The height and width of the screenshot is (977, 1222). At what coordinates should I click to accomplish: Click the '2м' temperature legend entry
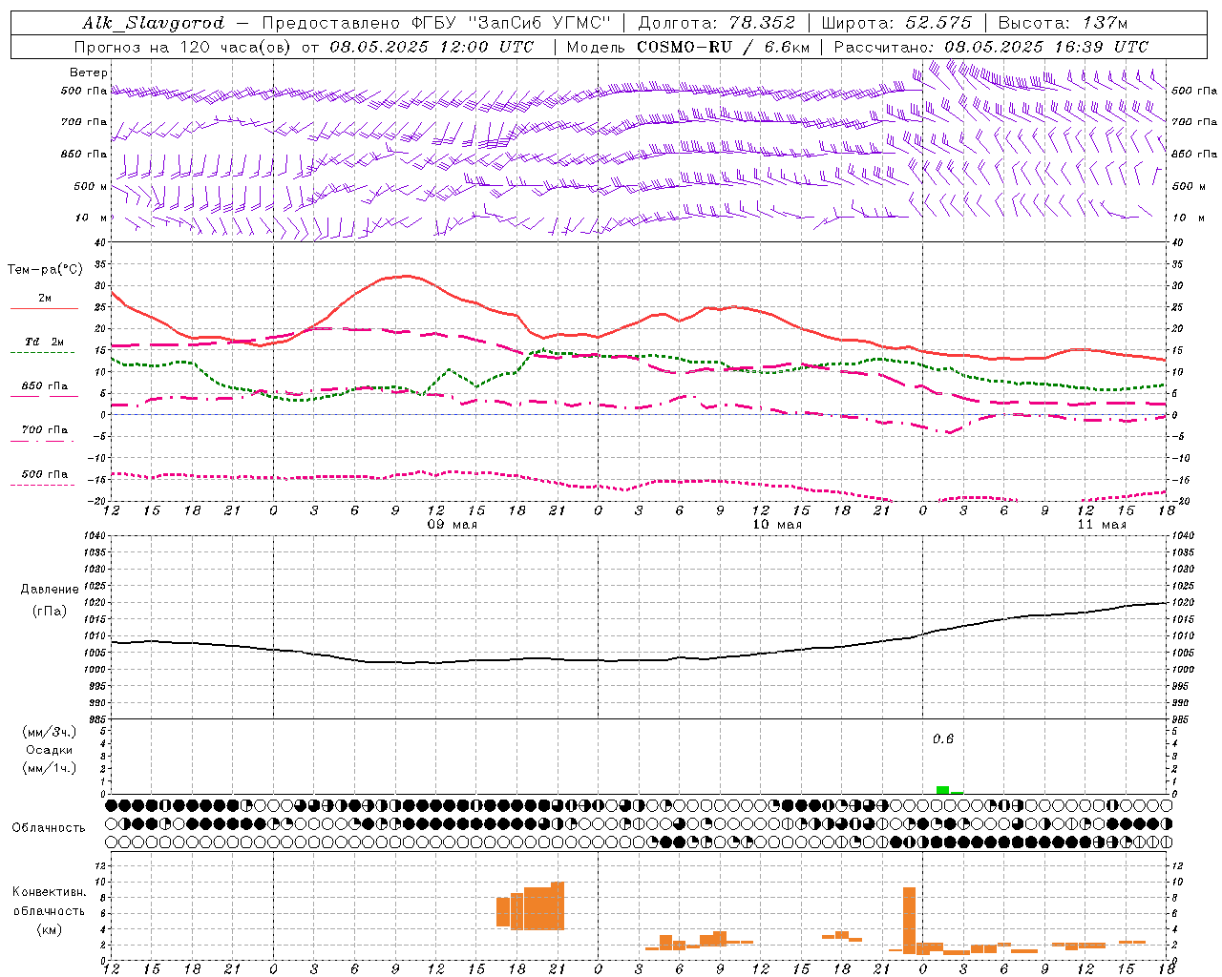[45, 299]
